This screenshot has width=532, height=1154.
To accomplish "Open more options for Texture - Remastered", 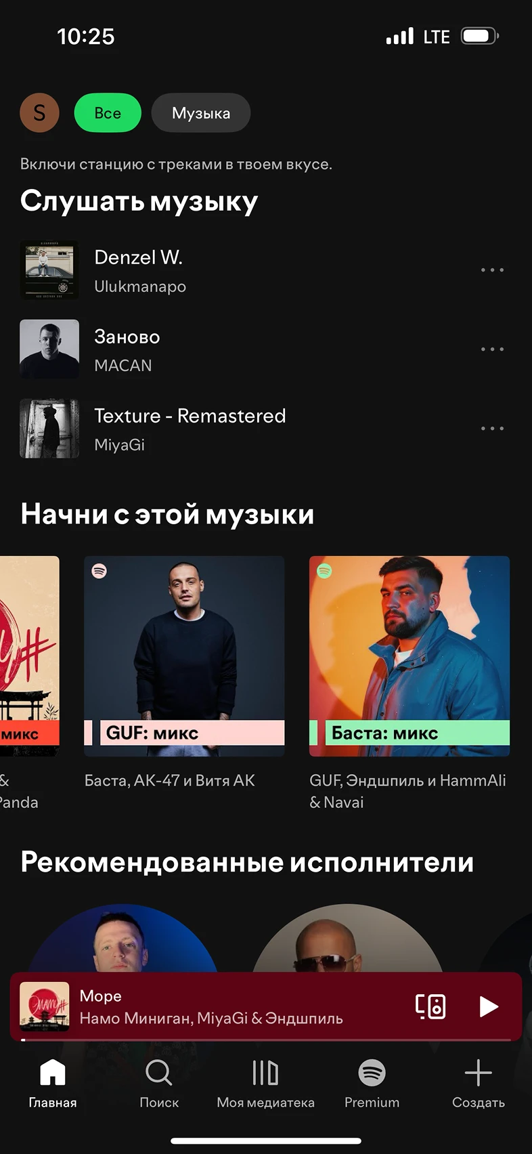I will coord(492,429).
